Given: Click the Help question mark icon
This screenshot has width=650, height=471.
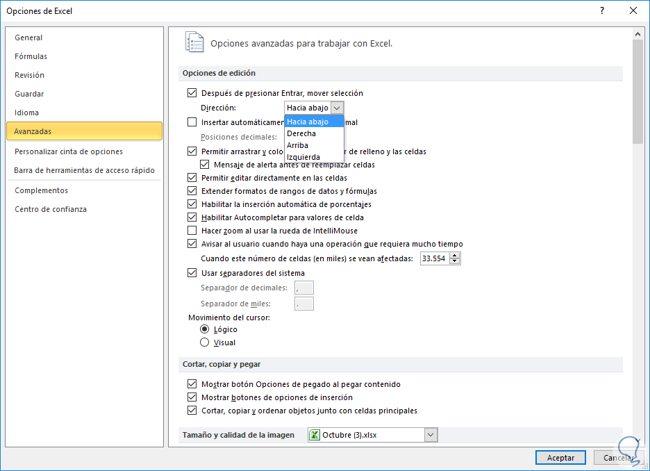Looking at the screenshot, I should [x=600, y=11].
